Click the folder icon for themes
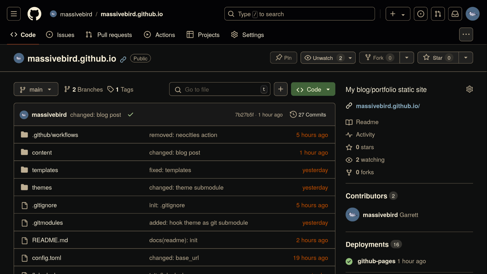The image size is (487, 274). pyautogui.click(x=24, y=187)
